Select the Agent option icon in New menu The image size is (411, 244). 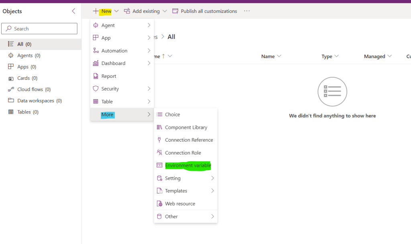point(96,25)
